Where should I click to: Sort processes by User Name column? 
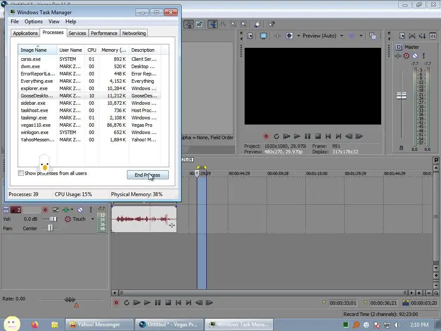[x=71, y=50]
